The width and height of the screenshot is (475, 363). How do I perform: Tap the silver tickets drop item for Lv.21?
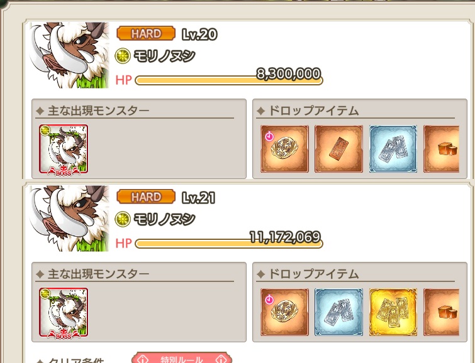338,312
